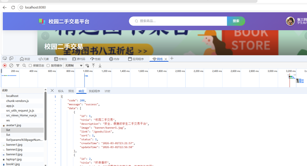Enable the 禁用缓存 checkbox
The height and width of the screenshot is (166, 307).
click(48, 65)
